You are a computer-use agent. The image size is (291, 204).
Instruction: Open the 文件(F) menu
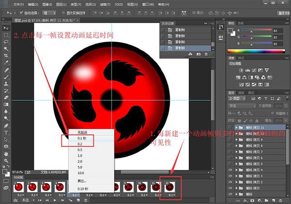pyautogui.click(x=18, y=4)
